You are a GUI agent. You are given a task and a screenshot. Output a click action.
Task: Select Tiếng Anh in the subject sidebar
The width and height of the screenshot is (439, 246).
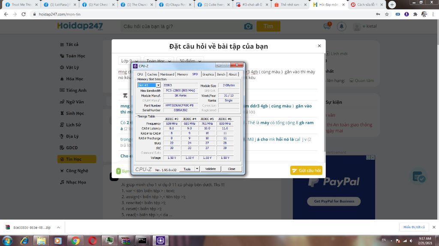click(76, 91)
